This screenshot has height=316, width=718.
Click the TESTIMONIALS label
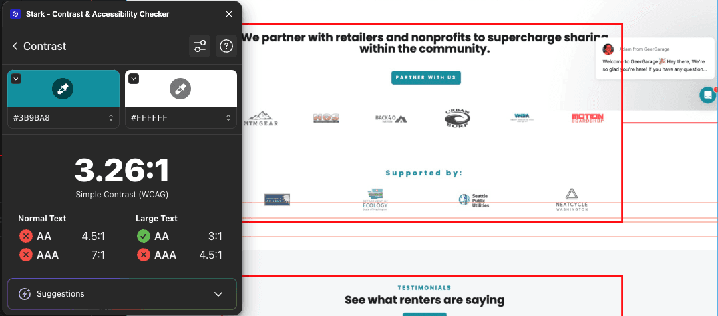pyautogui.click(x=424, y=287)
